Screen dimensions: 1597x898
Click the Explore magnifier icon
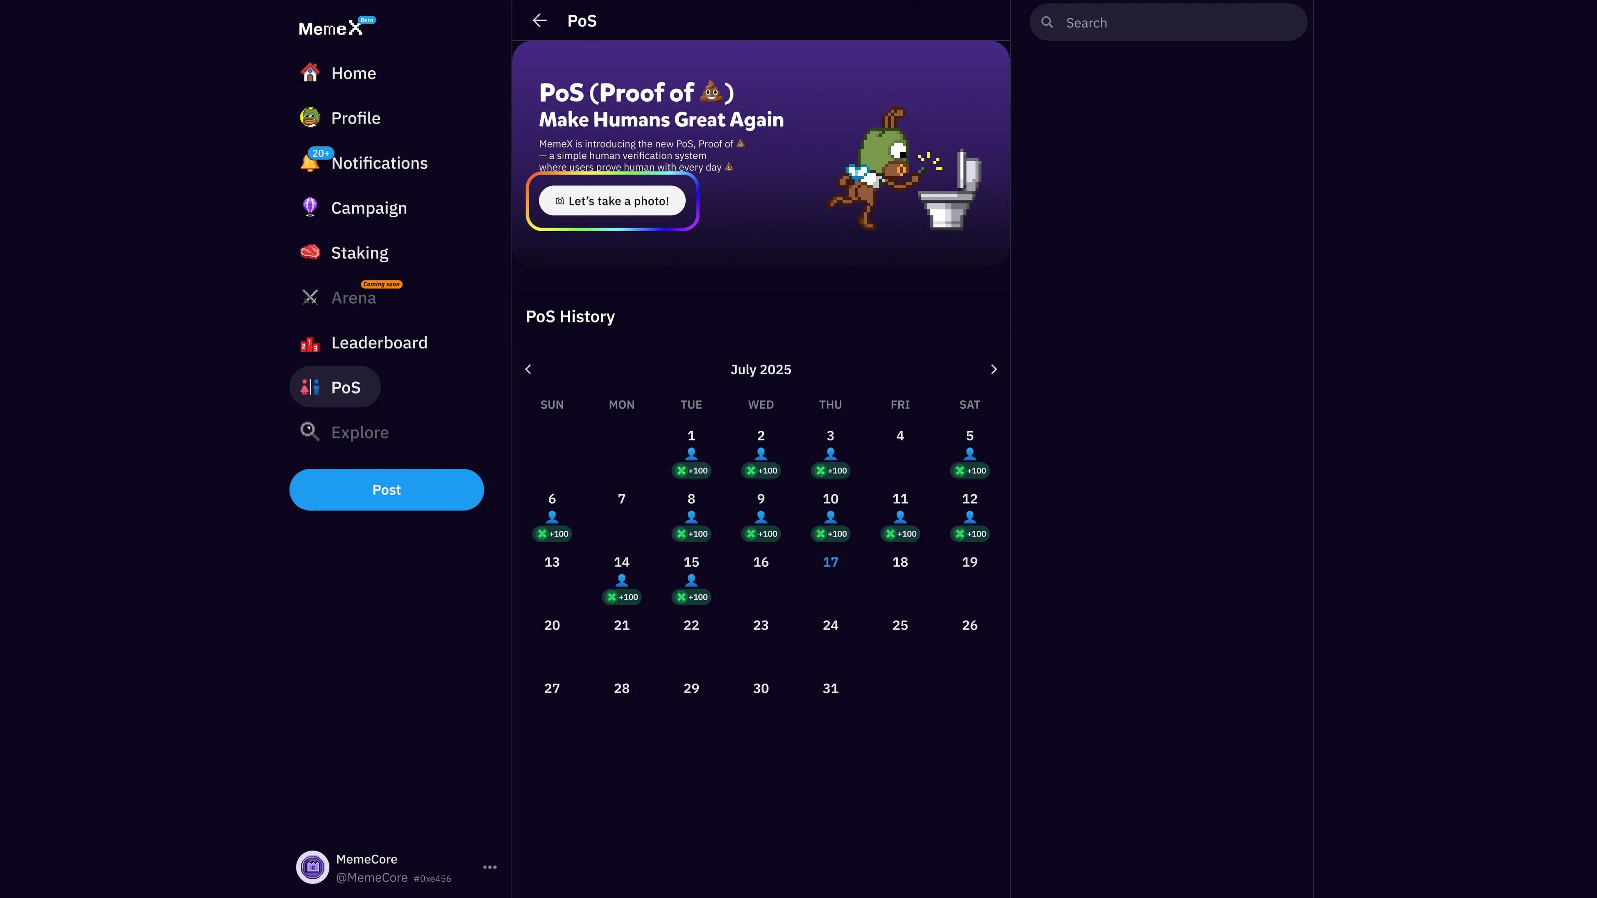click(310, 432)
